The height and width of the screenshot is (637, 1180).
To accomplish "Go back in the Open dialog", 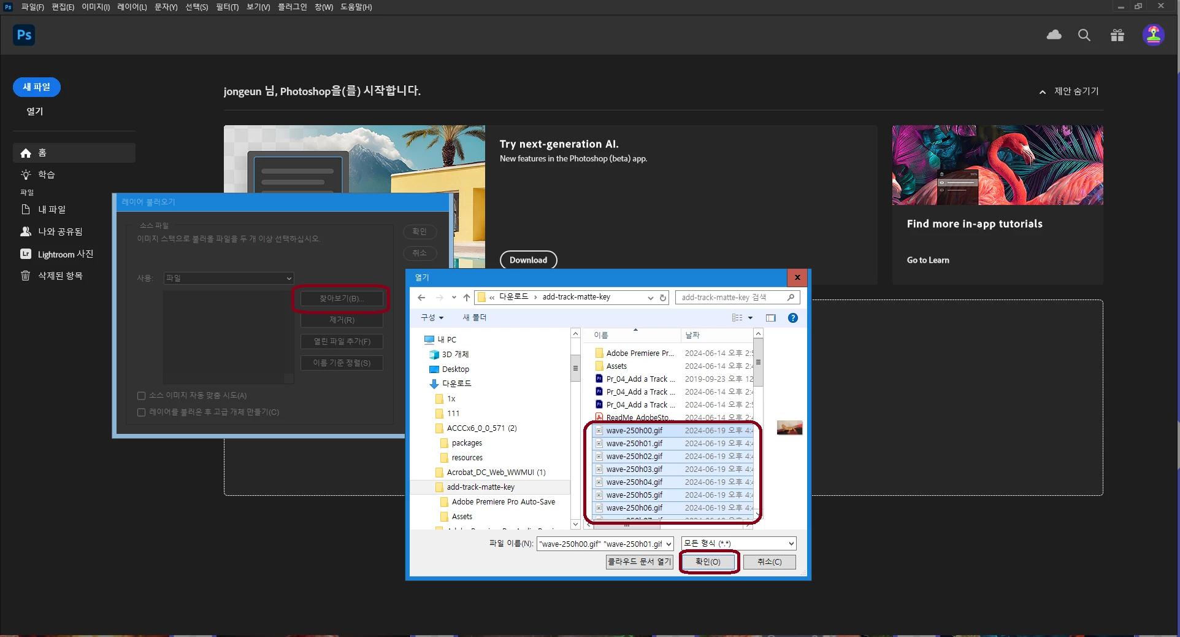I will pyautogui.click(x=421, y=298).
